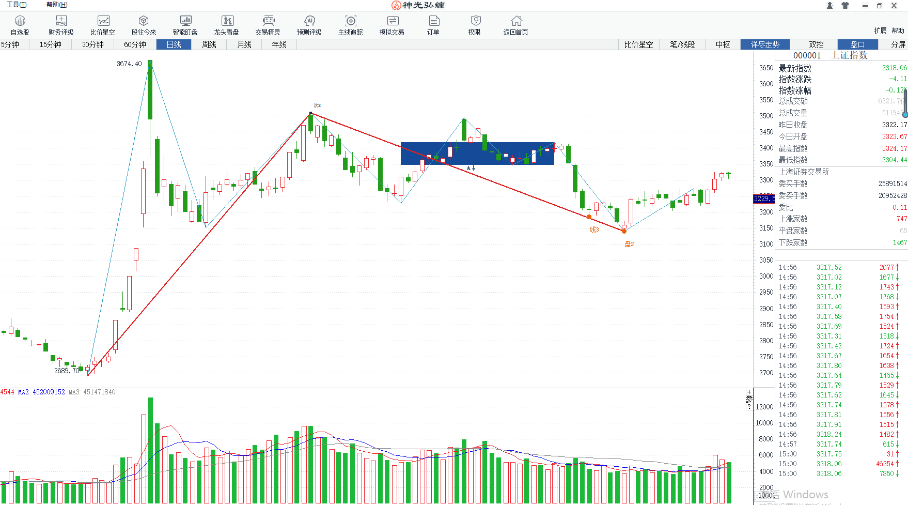Click the 今日开盘 value 3323.67
Screen dimensions: 908x505
[894, 136]
